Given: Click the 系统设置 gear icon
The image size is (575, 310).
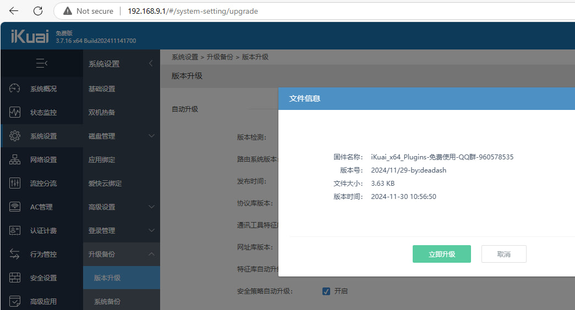Looking at the screenshot, I should (x=15, y=136).
